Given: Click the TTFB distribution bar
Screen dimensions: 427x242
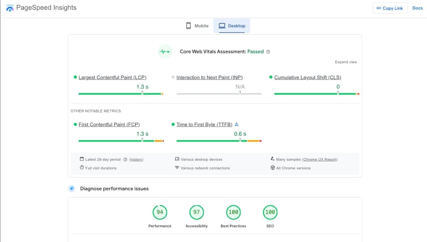Looking at the screenshot, I should point(219,141).
